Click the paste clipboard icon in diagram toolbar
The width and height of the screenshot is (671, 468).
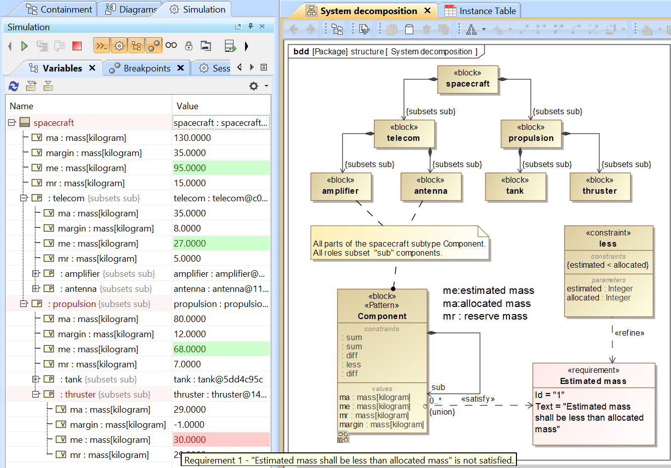tap(409, 30)
